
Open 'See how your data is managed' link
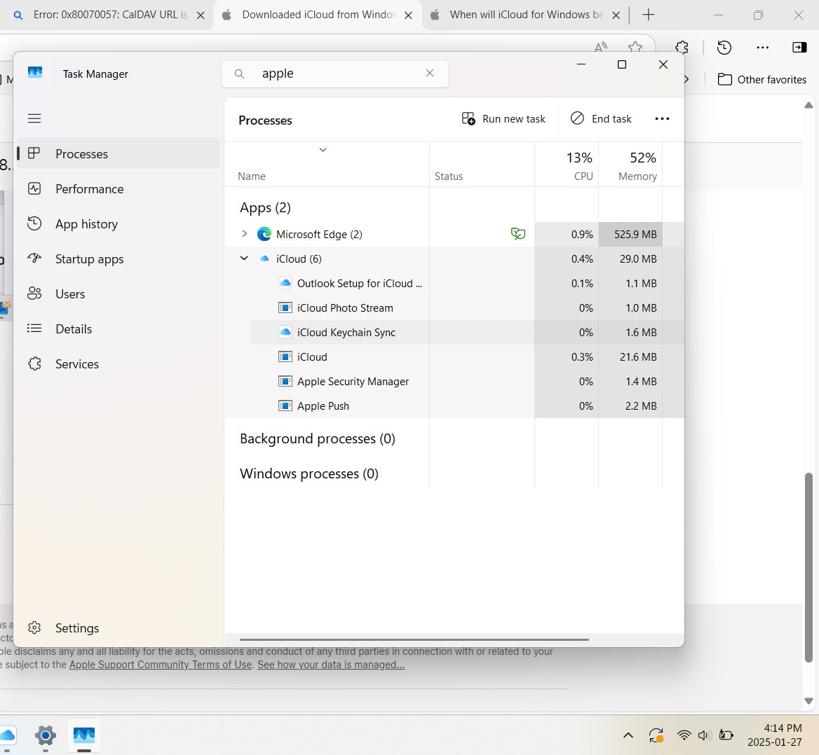pos(331,665)
